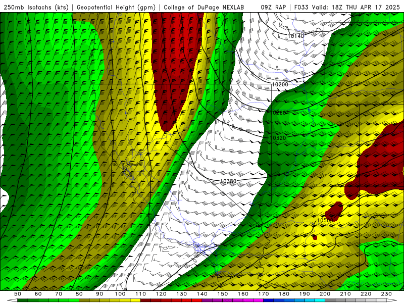Click the 60 value on the color scale
Screen dimensions: 404x303
pos(38,294)
